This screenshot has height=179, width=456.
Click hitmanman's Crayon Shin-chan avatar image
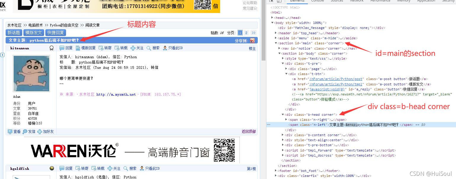pos(27,74)
